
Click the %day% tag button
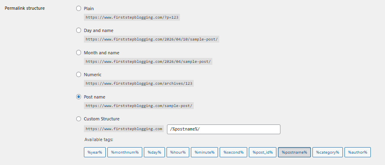click(154, 152)
